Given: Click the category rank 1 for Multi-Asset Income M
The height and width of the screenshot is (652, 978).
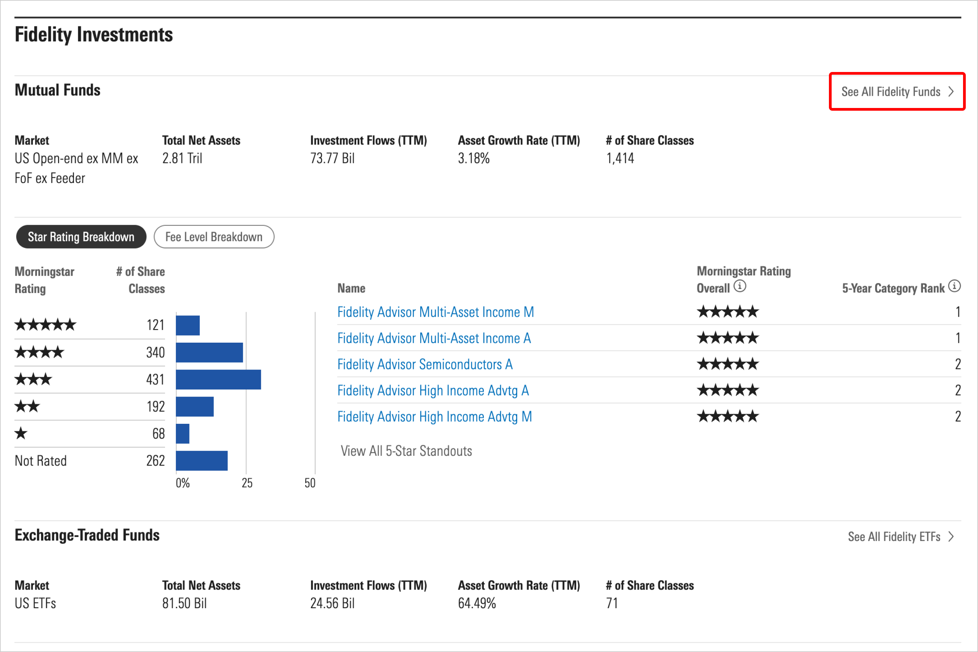Looking at the screenshot, I should point(958,312).
